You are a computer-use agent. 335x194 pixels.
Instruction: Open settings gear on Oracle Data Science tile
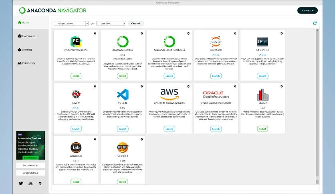click(235, 86)
